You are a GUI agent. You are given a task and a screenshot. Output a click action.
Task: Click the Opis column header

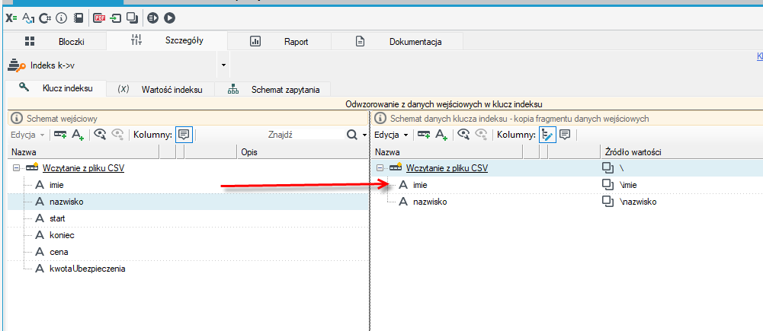302,153
